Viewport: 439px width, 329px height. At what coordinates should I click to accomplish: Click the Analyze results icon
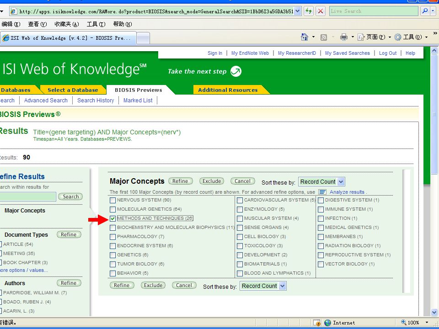pos(322,192)
